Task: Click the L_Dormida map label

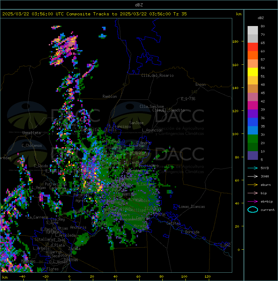Action: [x=190, y=232]
